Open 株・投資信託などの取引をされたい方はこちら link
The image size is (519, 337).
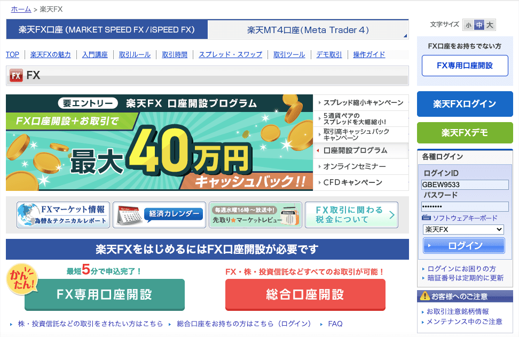click(x=90, y=324)
